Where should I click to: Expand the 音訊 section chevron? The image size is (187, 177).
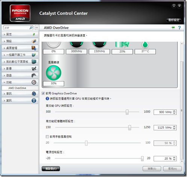click(4, 94)
